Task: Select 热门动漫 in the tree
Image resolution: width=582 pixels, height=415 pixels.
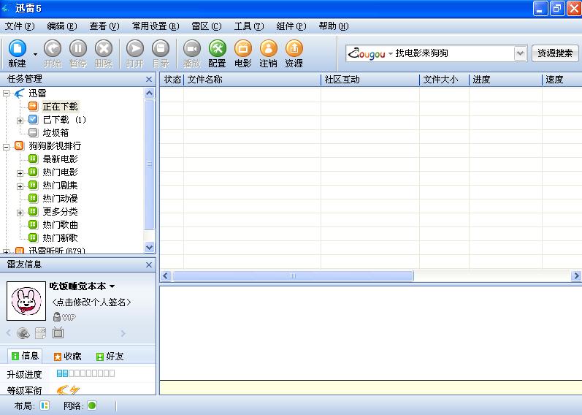Action: click(x=60, y=199)
